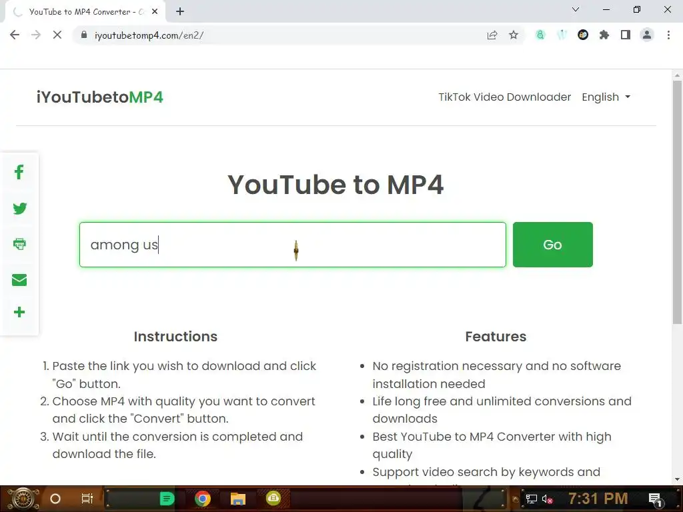Image resolution: width=683 pixels, height=512 pixels.
Task: View site information via the padlock icon
Action: tap(84, 35)
